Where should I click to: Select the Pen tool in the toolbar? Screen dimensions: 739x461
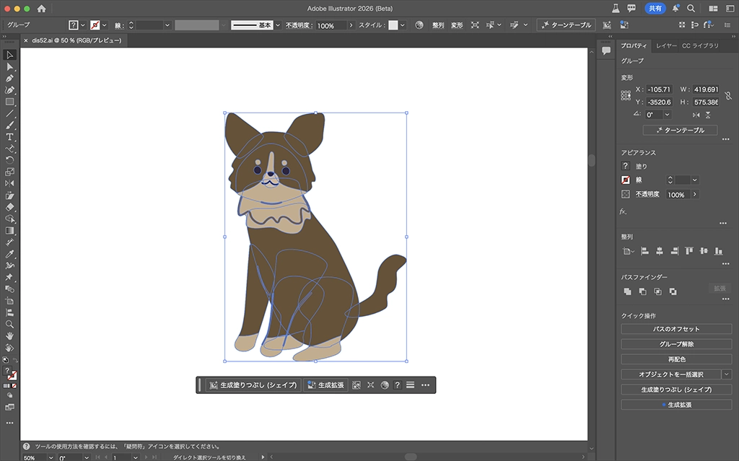click(x=10, y=78)
